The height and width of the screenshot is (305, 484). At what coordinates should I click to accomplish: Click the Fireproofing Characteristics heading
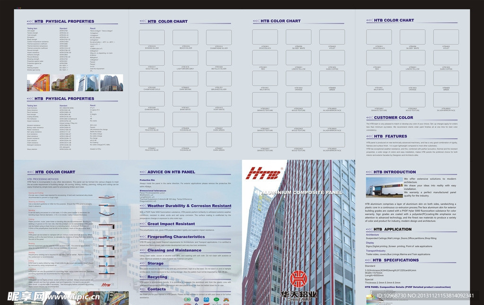pos(176,237)
